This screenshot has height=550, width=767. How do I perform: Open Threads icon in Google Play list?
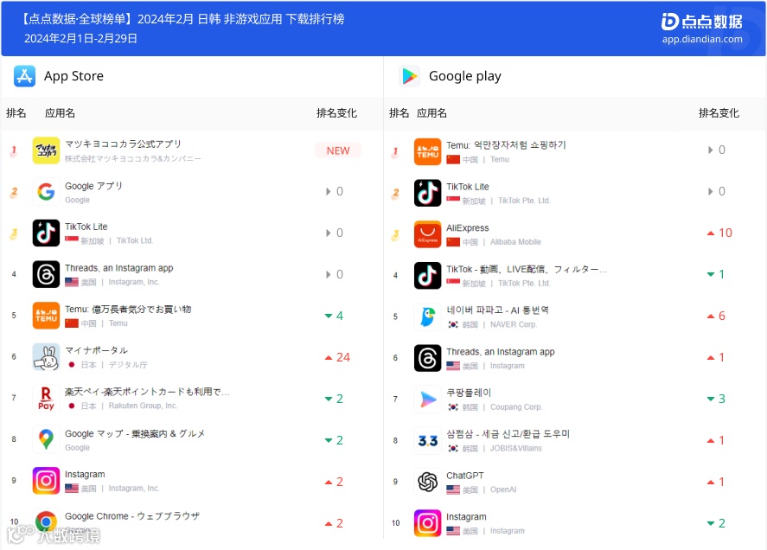(427, 358)
